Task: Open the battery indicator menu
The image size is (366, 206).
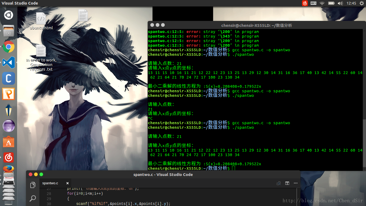Action: point(331,3)
